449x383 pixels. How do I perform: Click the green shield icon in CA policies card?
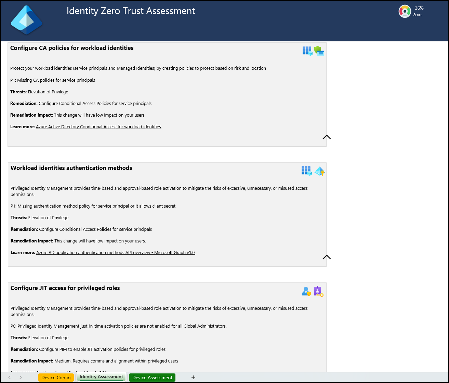click(x=319, y=51)
